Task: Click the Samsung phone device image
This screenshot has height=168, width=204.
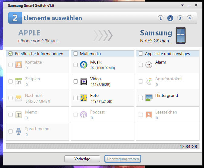Action: 181,35
